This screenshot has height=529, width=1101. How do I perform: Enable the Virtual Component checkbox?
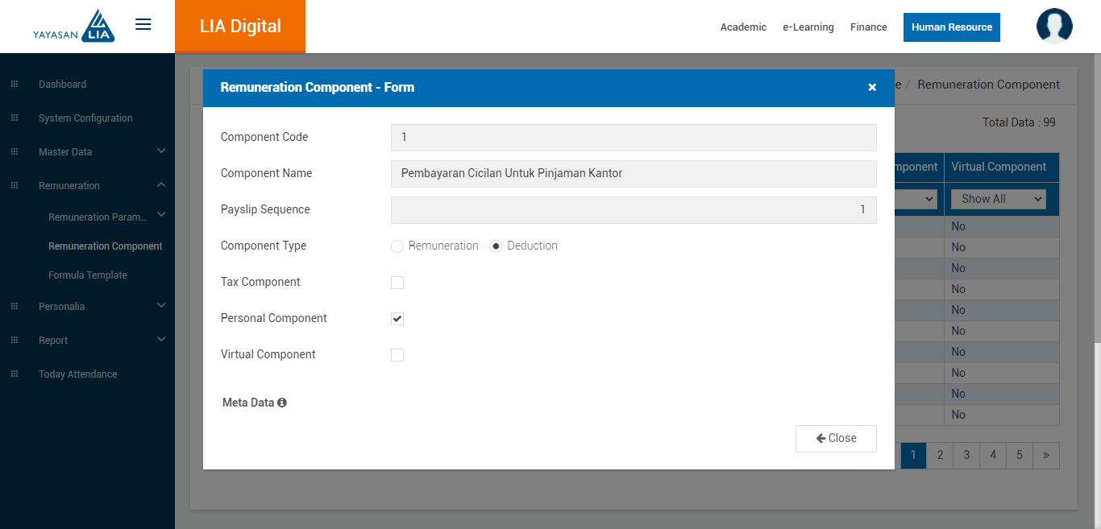coord(397,355)
